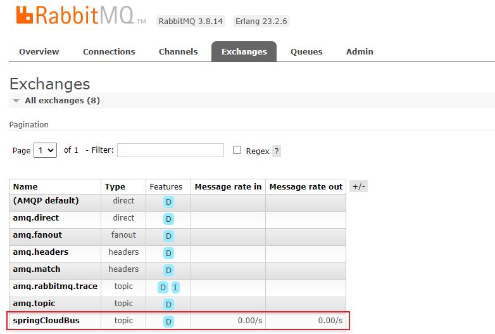Click the D feature badge for amq.headers
The height and width of the screenshot is (334, 495).
(x=168, y=253)
